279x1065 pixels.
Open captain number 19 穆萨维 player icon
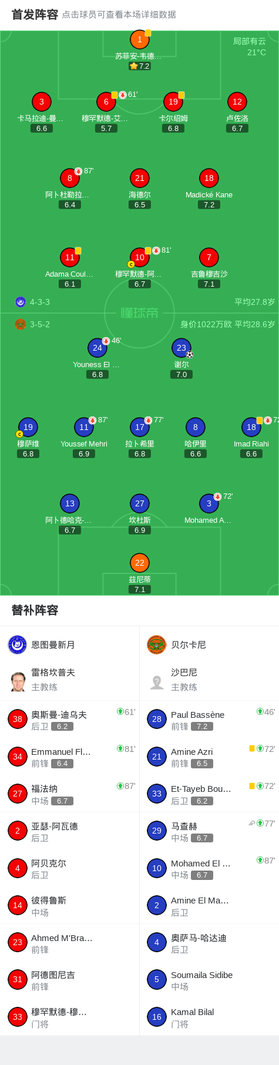coord(28,427)
